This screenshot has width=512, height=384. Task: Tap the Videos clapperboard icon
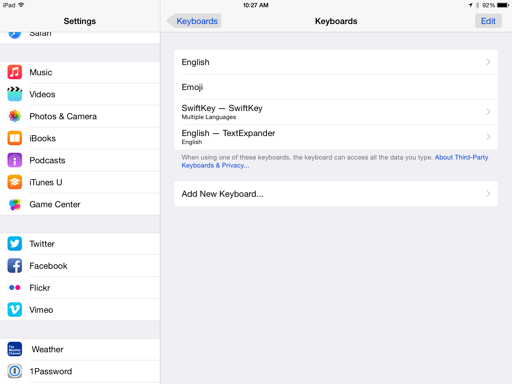15,94
